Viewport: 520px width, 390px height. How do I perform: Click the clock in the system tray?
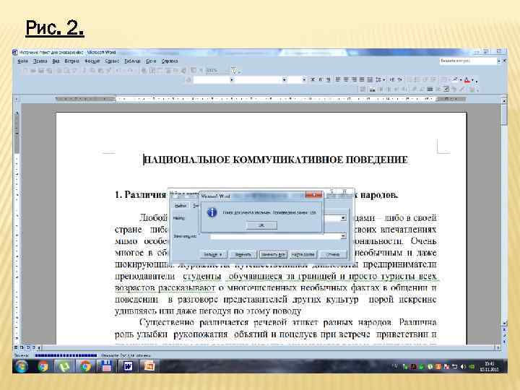[489, 366]
